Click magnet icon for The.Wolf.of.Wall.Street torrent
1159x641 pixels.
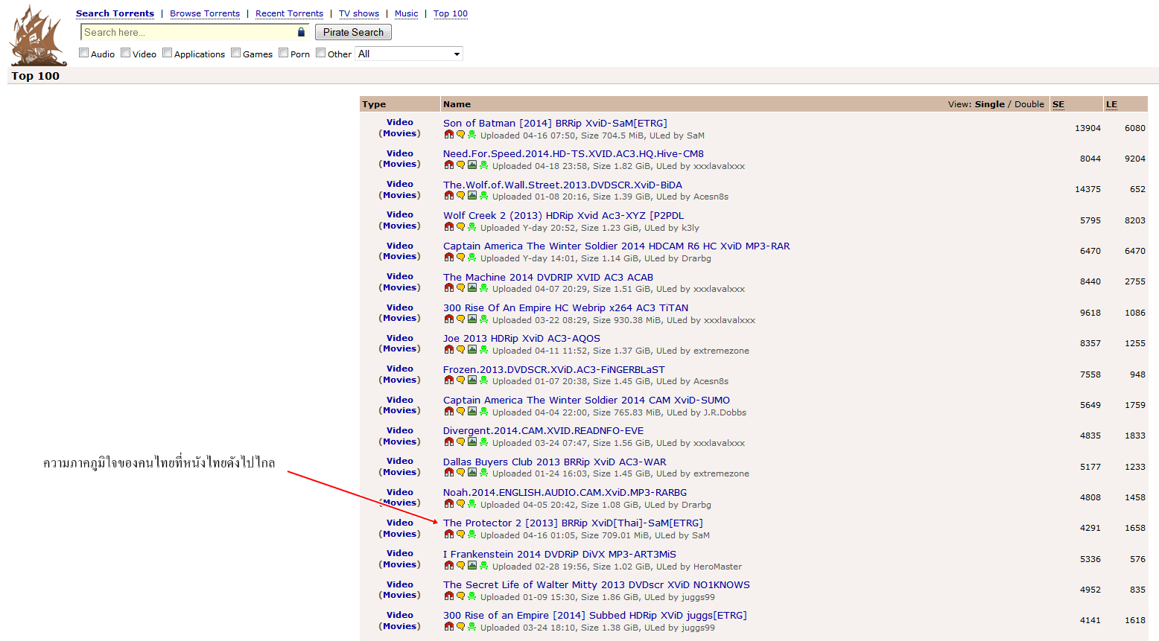(x=448, y=196)
